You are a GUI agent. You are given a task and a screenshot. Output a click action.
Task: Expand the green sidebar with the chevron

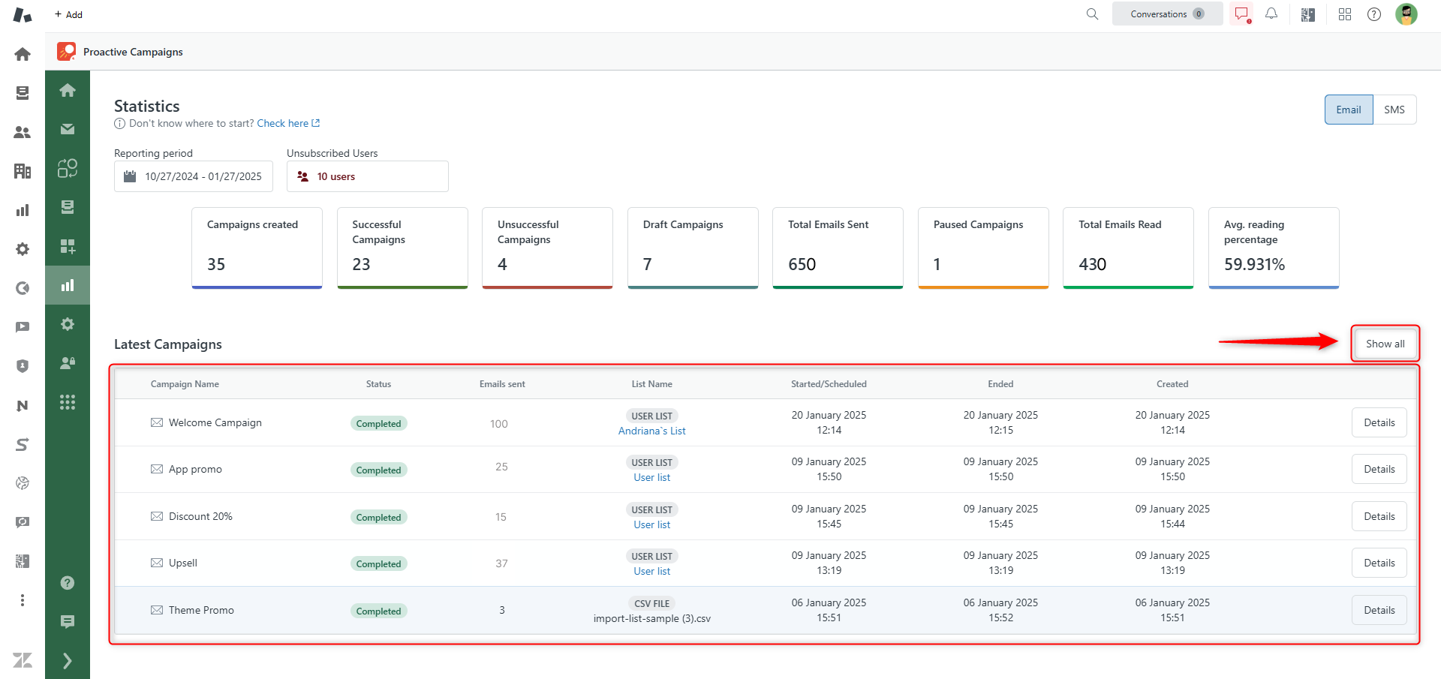pos(68,660)
